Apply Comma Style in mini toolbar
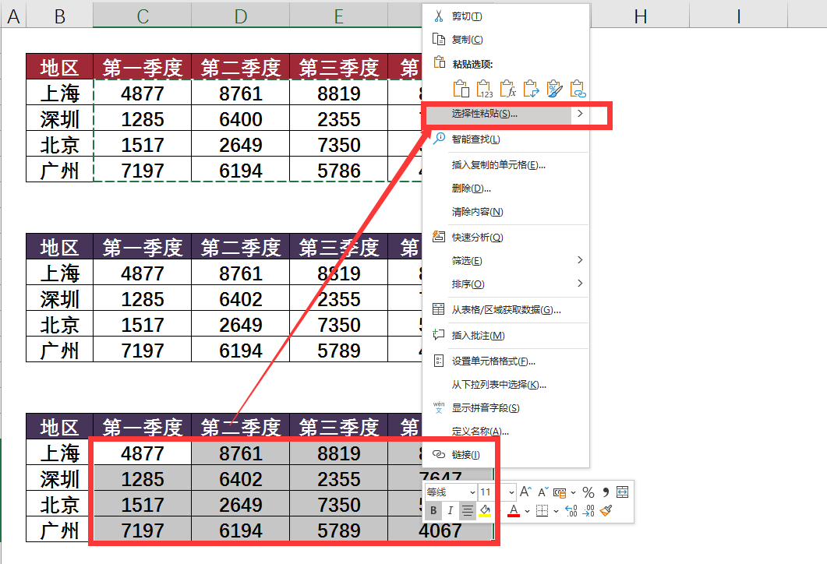827x564 pixels. [x=606, y=492]
